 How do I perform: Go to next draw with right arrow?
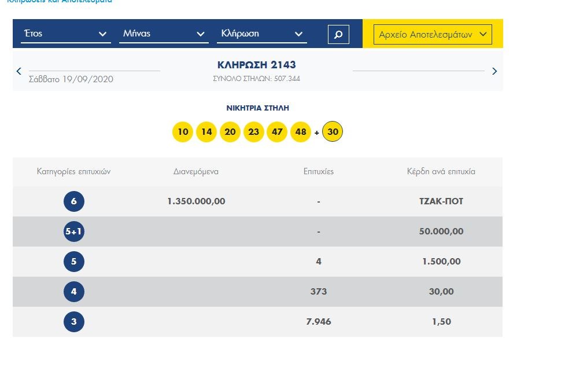tap(494, 71)
